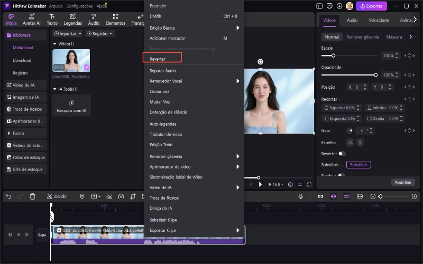Toggle the Reverter switch in properties panel
Image resolution: width=423 pixels, height=264 pixels.
342,154
